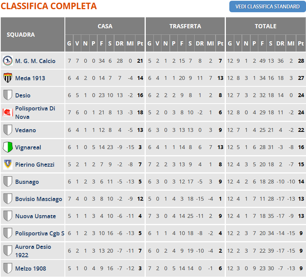Click the green Vignareal shield icon
Viewport: 306px width, 279px height.
pyautogui.click(x=8, y=147)
